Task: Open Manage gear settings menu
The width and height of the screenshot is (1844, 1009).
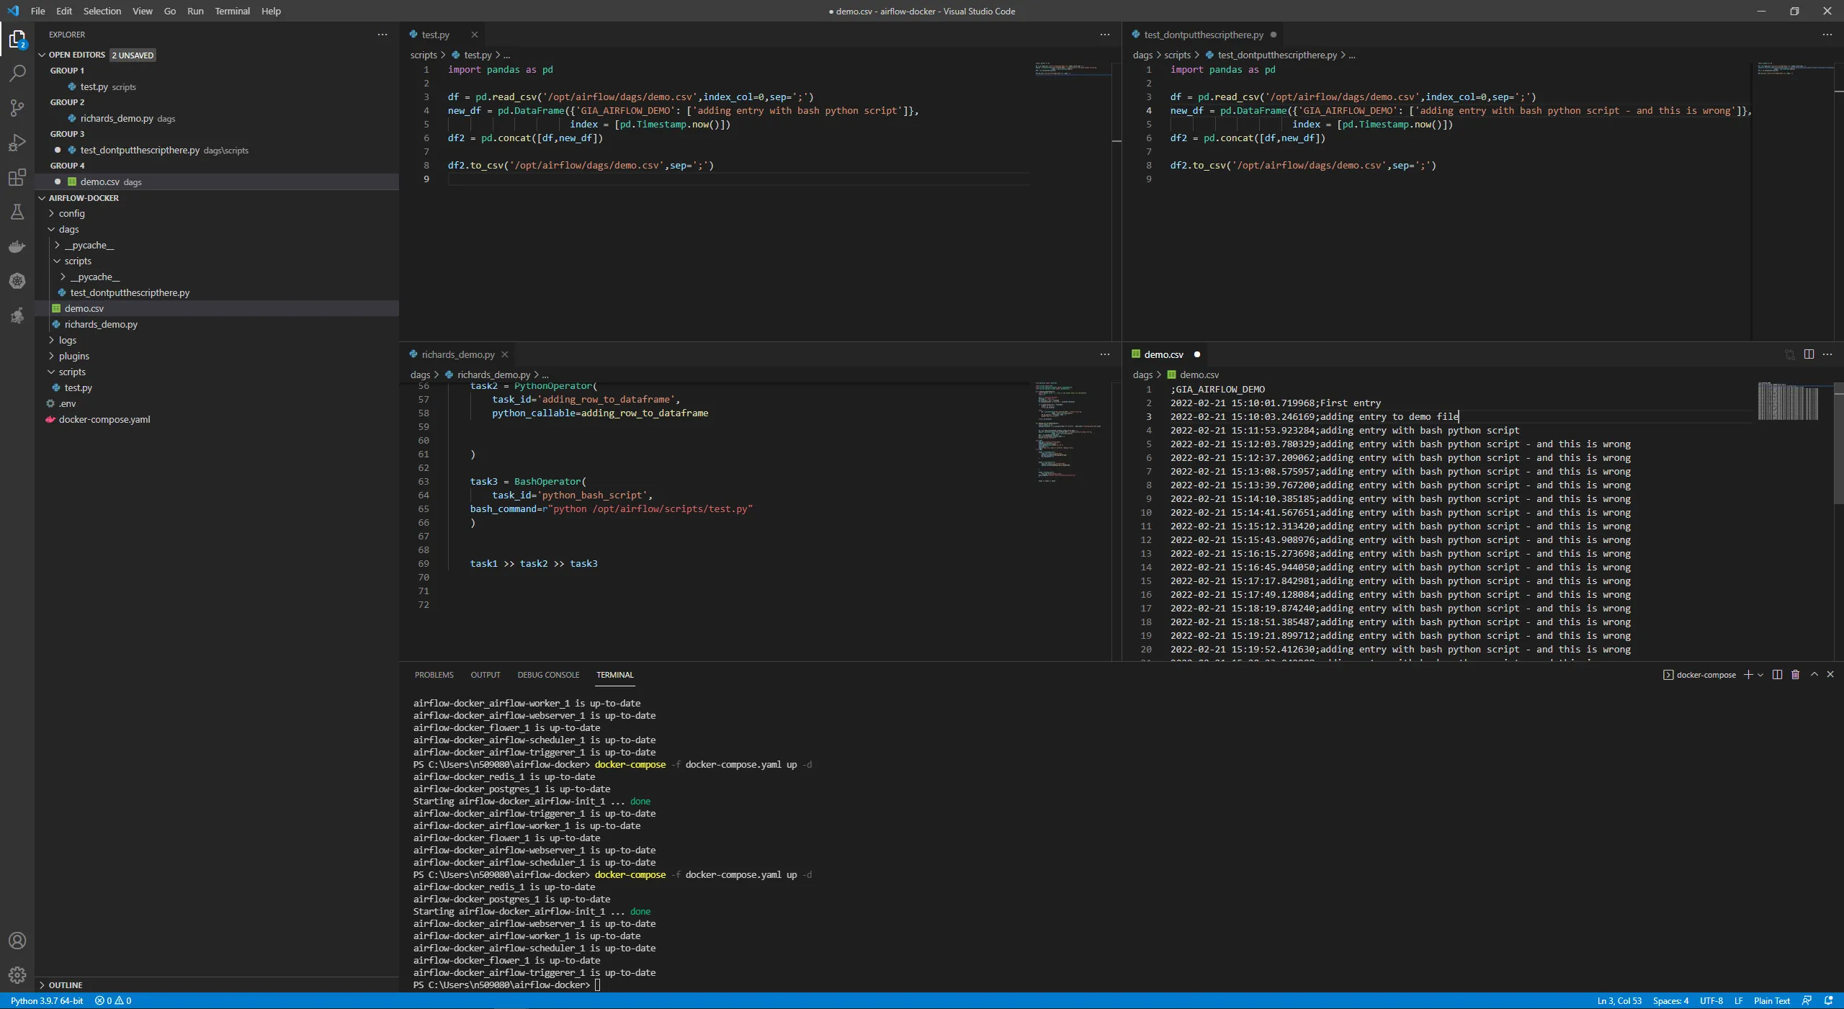Action: coord(17,975)
